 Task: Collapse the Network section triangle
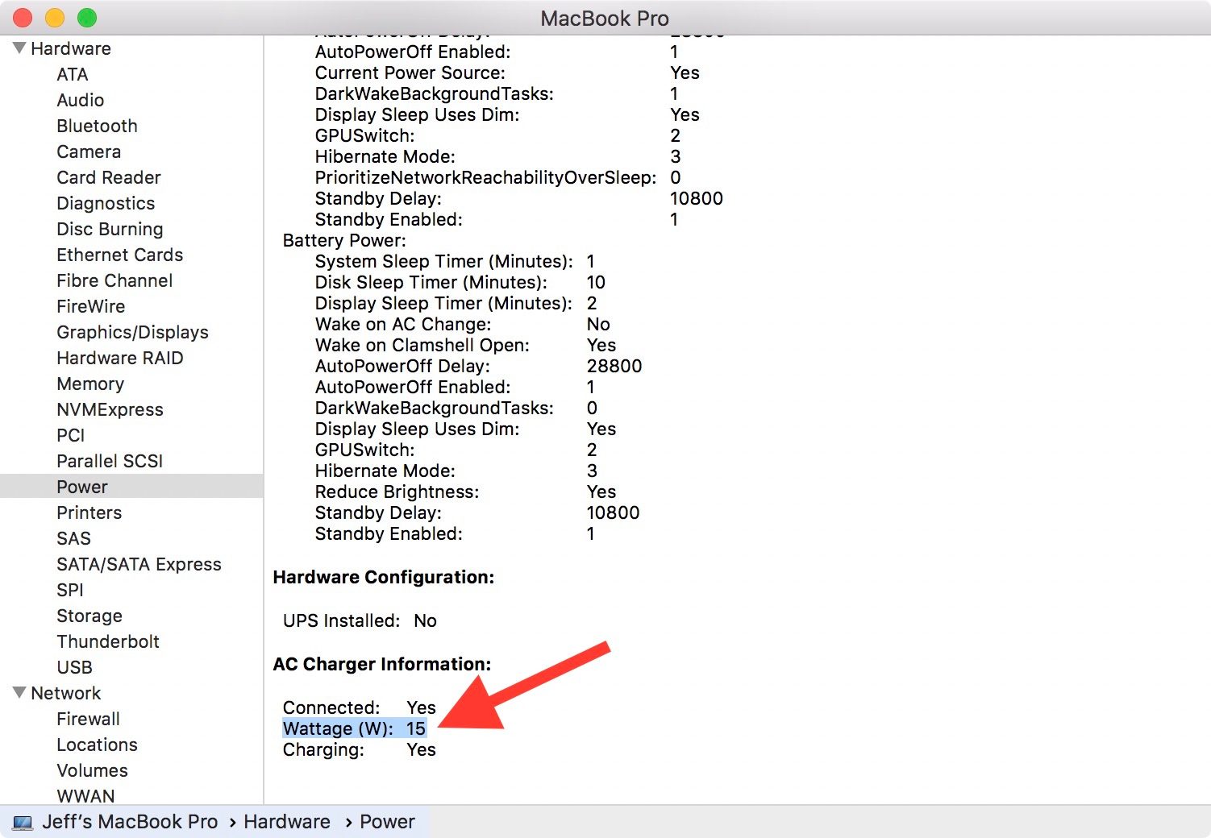19,693
